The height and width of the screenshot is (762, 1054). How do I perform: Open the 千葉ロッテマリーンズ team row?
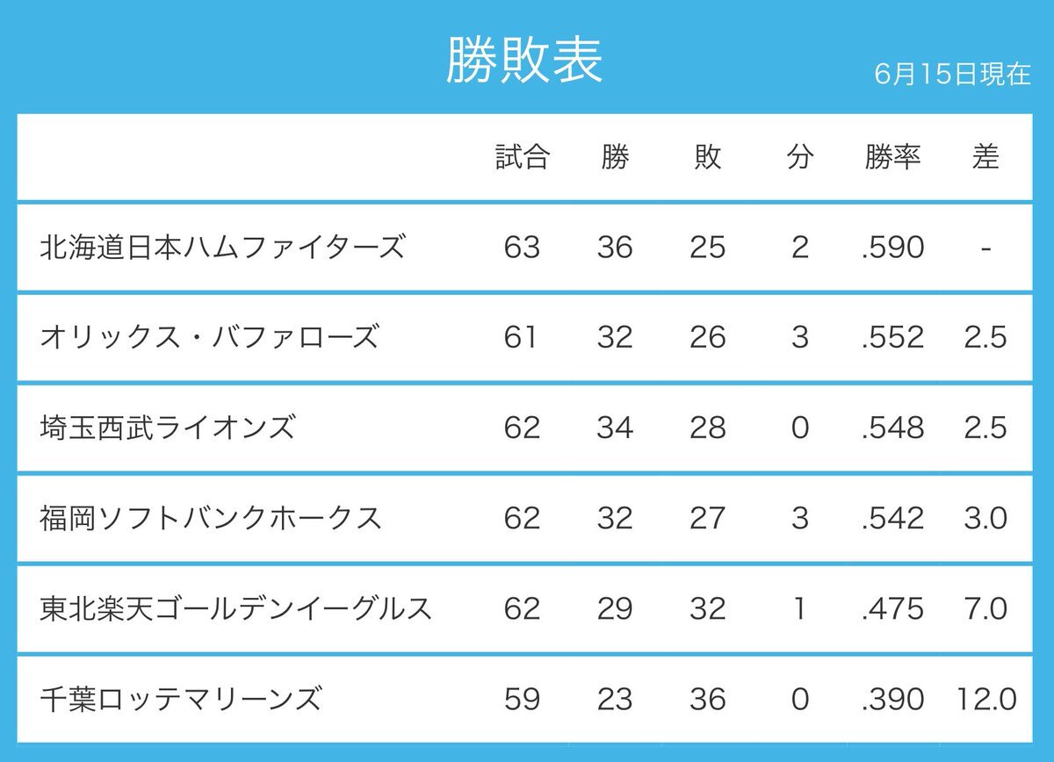click(x=525, y=698)
